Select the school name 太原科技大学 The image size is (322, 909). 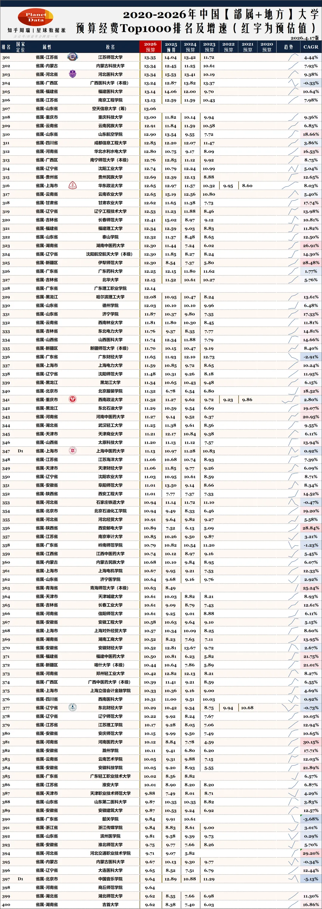[110, 442]
